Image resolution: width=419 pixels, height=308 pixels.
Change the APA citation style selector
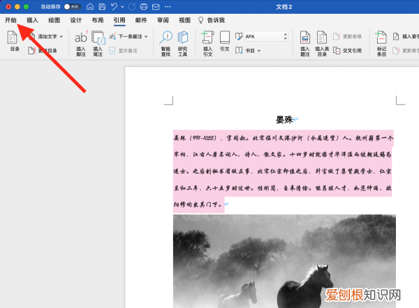tap(266, 36)
